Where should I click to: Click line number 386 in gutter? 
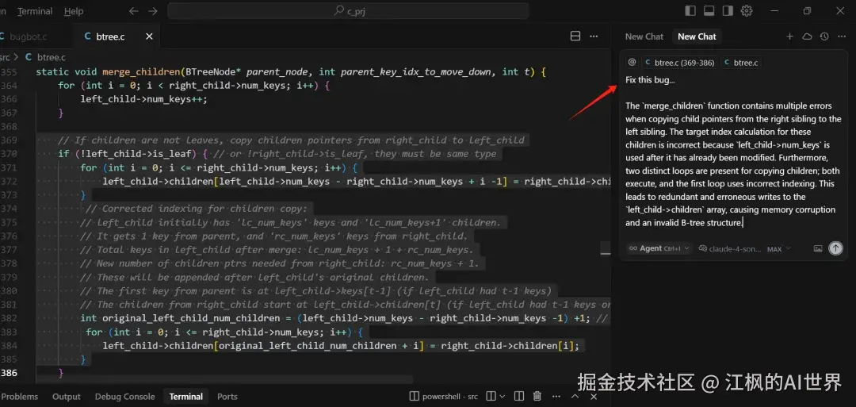tap(9, 373)
